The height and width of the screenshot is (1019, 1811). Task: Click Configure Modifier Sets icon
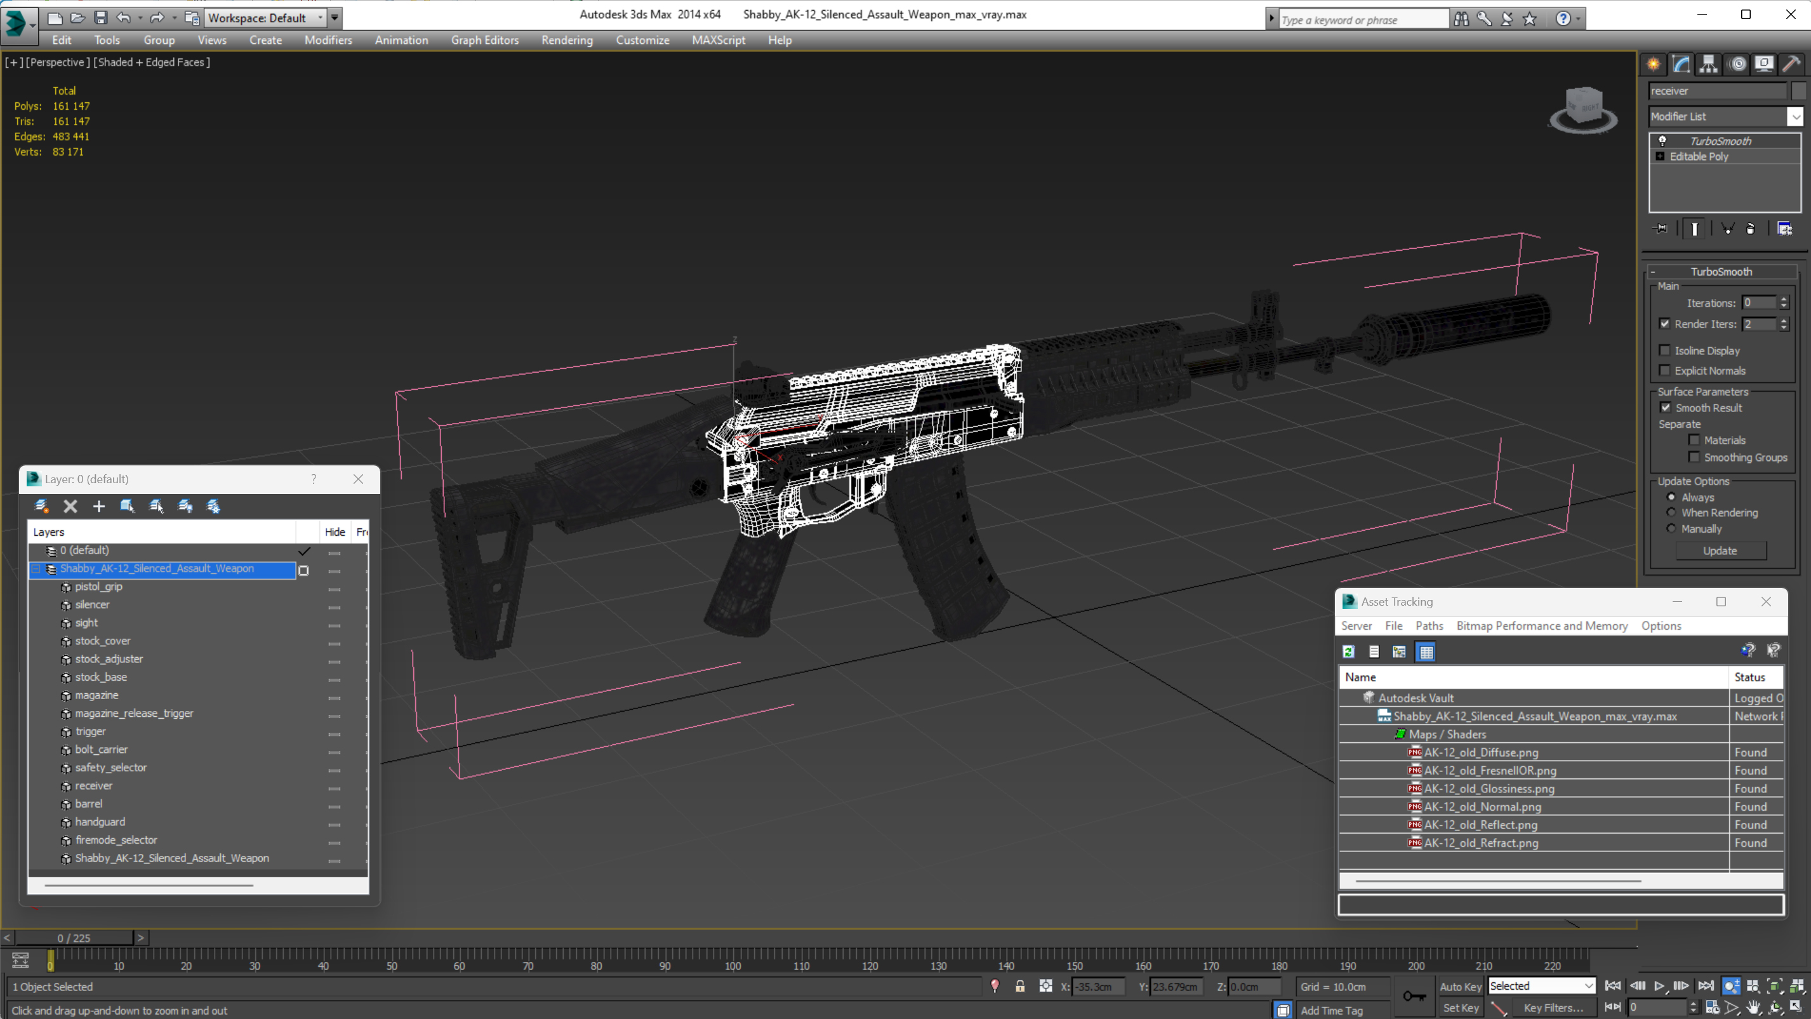point(1784,229)
